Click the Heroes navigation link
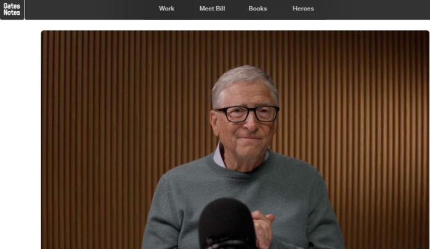 tap(303, 9)
